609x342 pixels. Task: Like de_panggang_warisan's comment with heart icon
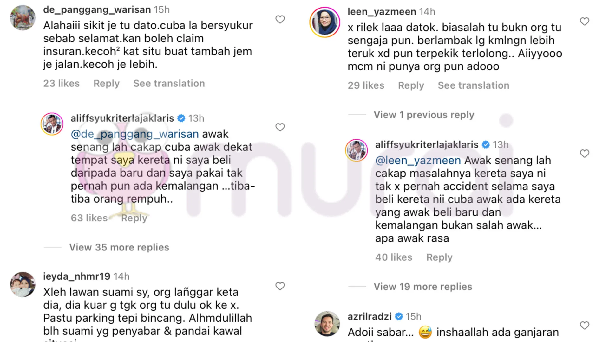click(280, 19)
